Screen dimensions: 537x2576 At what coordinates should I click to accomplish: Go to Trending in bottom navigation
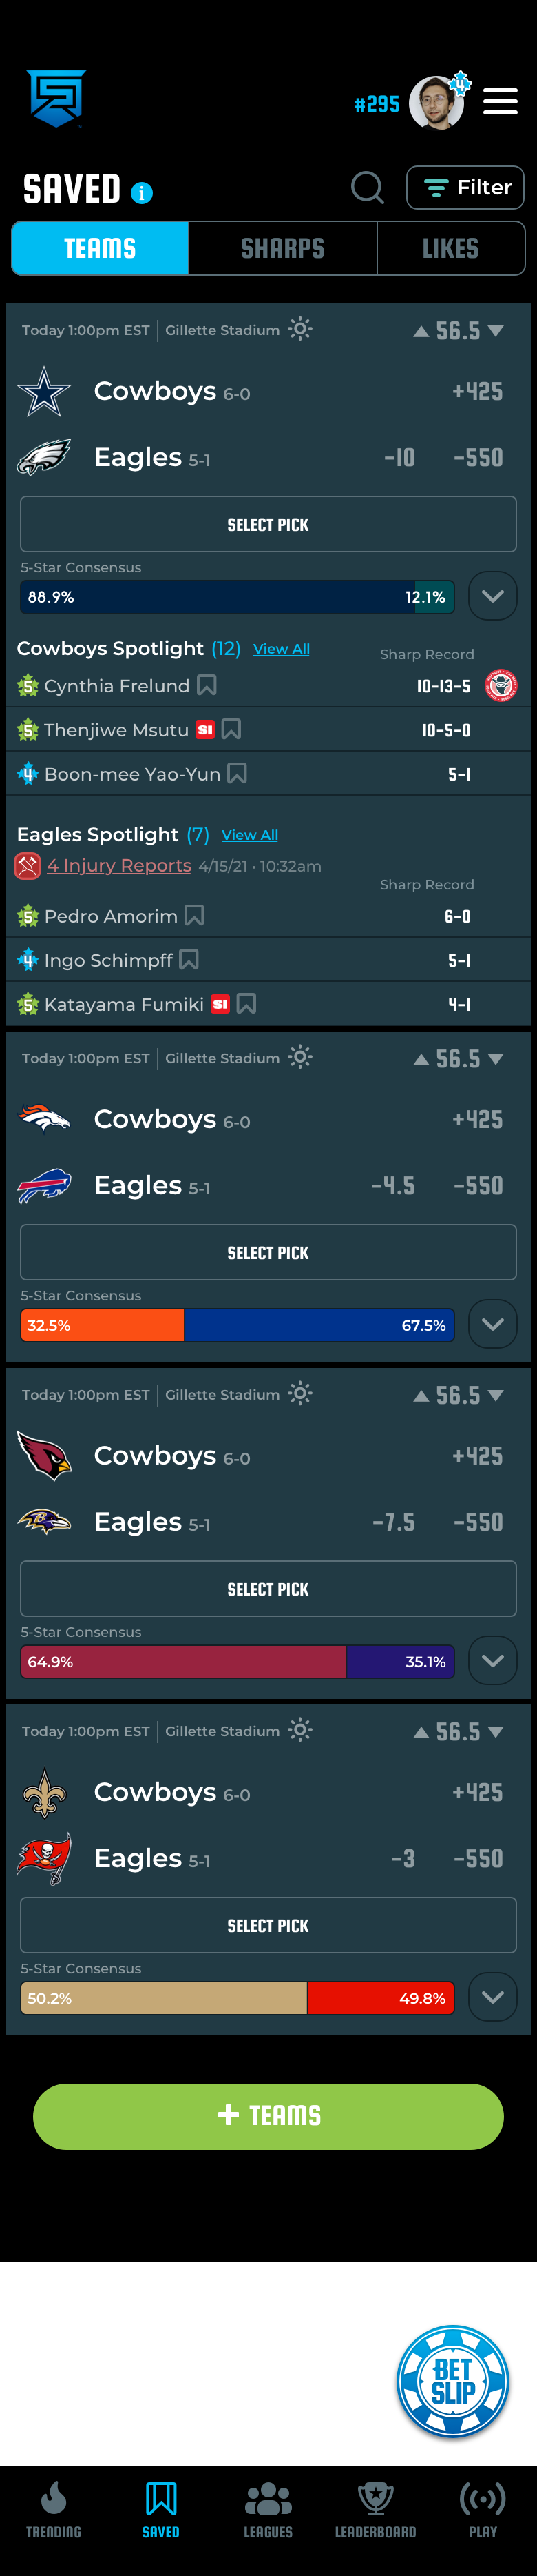(x=54, y=2509)
